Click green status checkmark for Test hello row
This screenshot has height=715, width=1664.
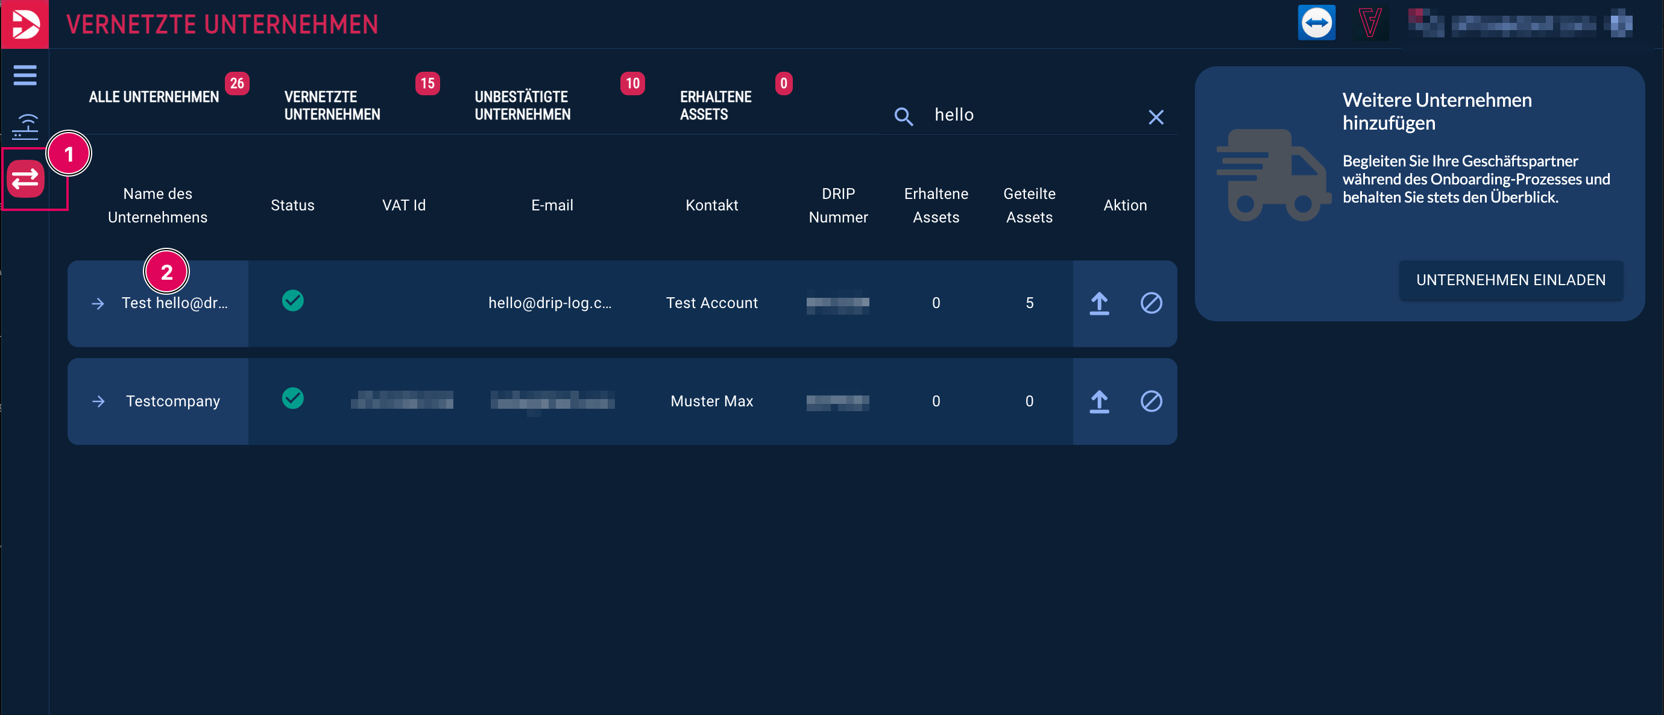coord(292,300)
